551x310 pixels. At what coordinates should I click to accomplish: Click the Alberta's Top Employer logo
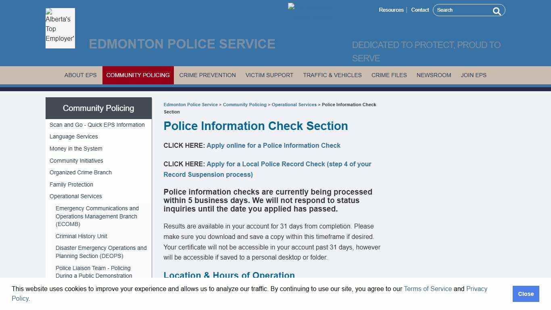coord(60,28)
